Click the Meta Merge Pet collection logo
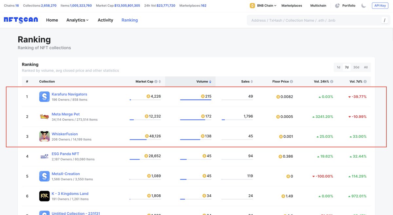The width and height of the screenshot is (393, 215). click(44, 116)
